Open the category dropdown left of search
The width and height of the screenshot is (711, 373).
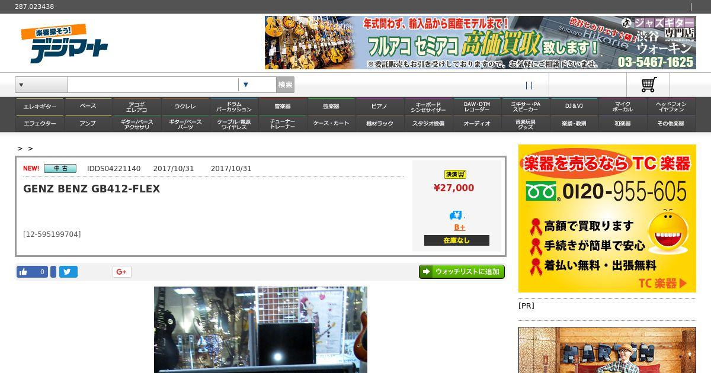point(41,85)
